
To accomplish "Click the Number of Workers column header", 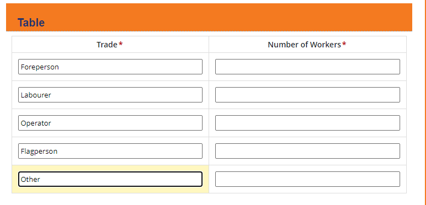I will pos(304,45).
